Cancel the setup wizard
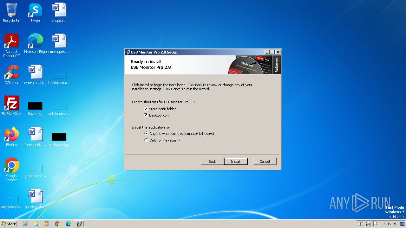The image size is (406, 228). pyautogui.click(x=265, y=161)
